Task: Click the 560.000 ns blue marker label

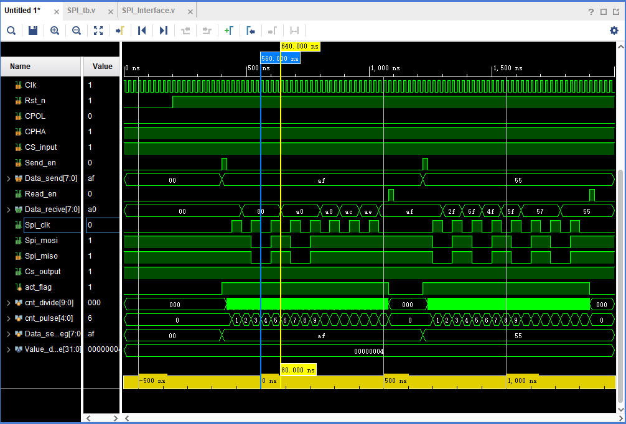Action: point(280,58)
